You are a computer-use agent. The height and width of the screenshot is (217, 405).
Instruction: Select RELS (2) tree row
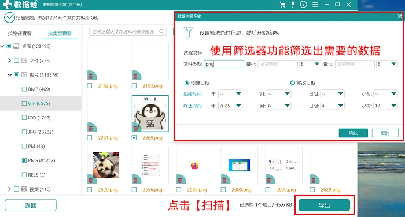point(41,175)
